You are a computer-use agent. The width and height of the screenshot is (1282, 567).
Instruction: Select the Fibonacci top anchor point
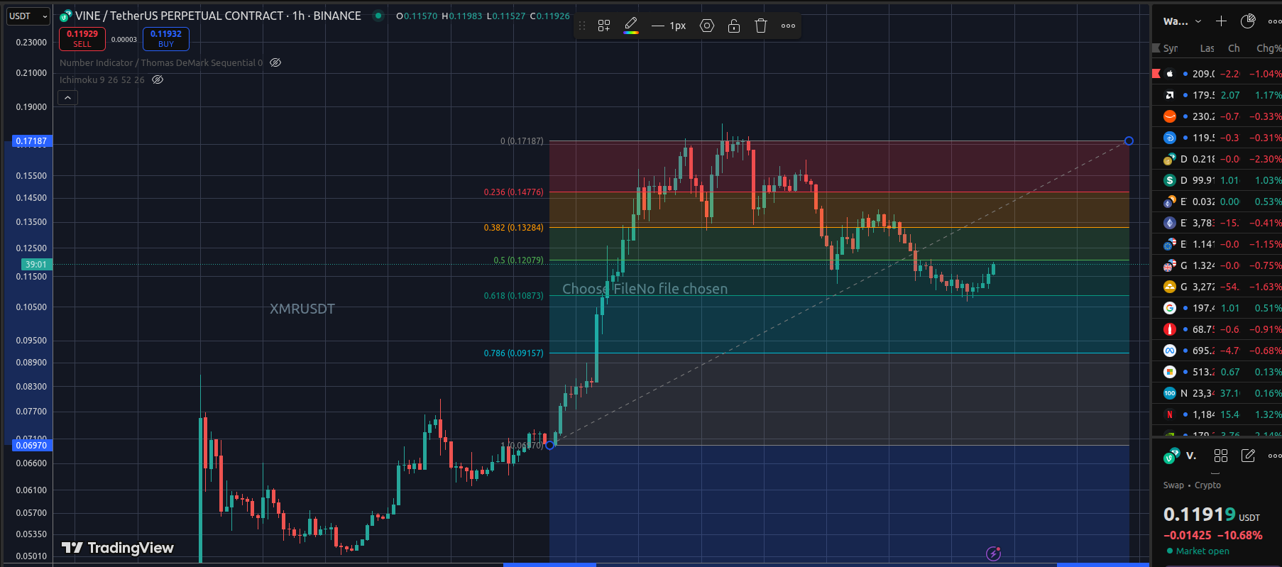pos(1129,141)
